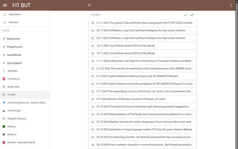The image size is (238, 149).
Task: Mark all as read with green double-check icon
Action: [192, 15]
